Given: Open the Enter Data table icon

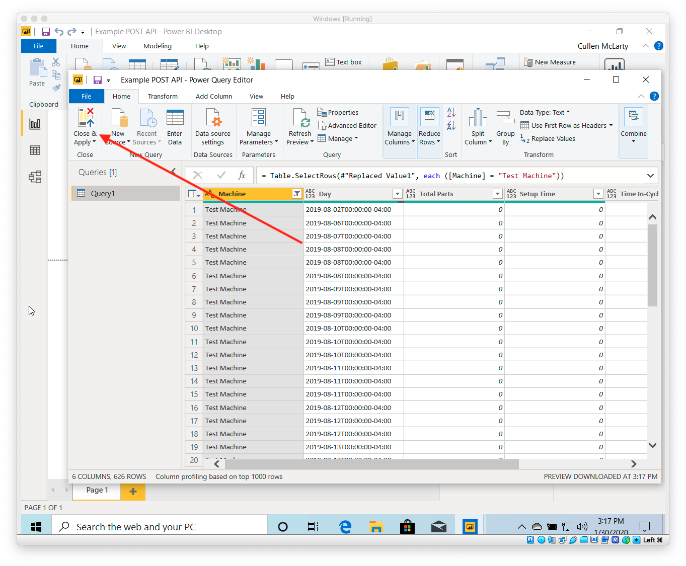Looking at the screenshot, I should pos(175,117).
